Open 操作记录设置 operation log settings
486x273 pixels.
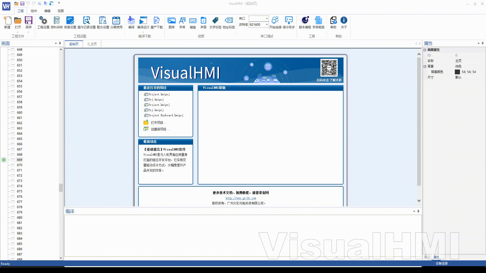coord(87,23)
